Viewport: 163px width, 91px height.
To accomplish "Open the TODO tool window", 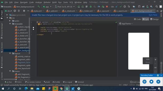I will click(x=18, y=82).
